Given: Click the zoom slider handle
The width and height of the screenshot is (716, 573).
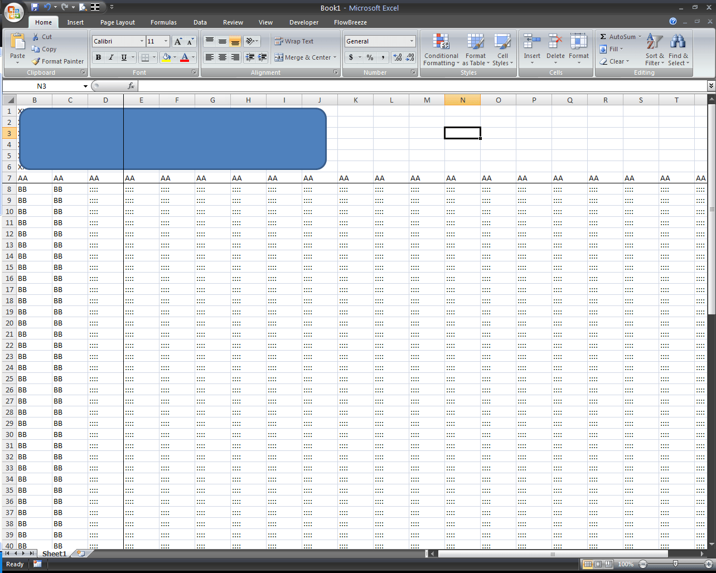Looking at the screenshot, I should tap(675, 564).
